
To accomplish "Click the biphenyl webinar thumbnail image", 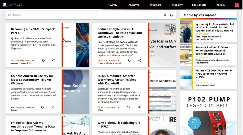I will pos(163,126).
